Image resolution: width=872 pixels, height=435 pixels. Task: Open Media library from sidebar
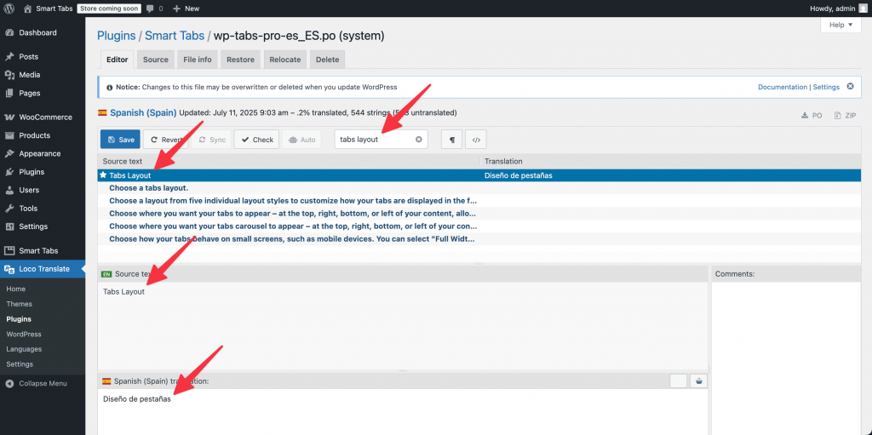click(x=43, y=75)
